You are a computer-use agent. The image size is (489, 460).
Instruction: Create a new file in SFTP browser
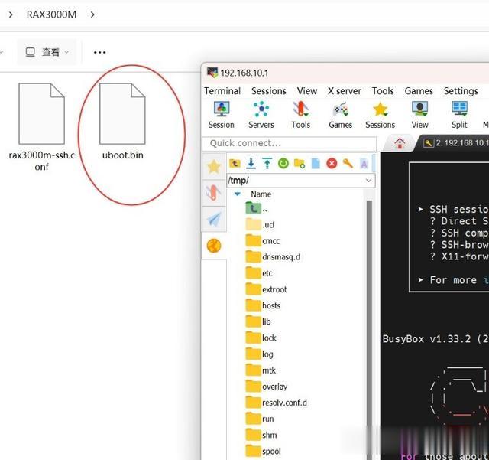(316, 163)
